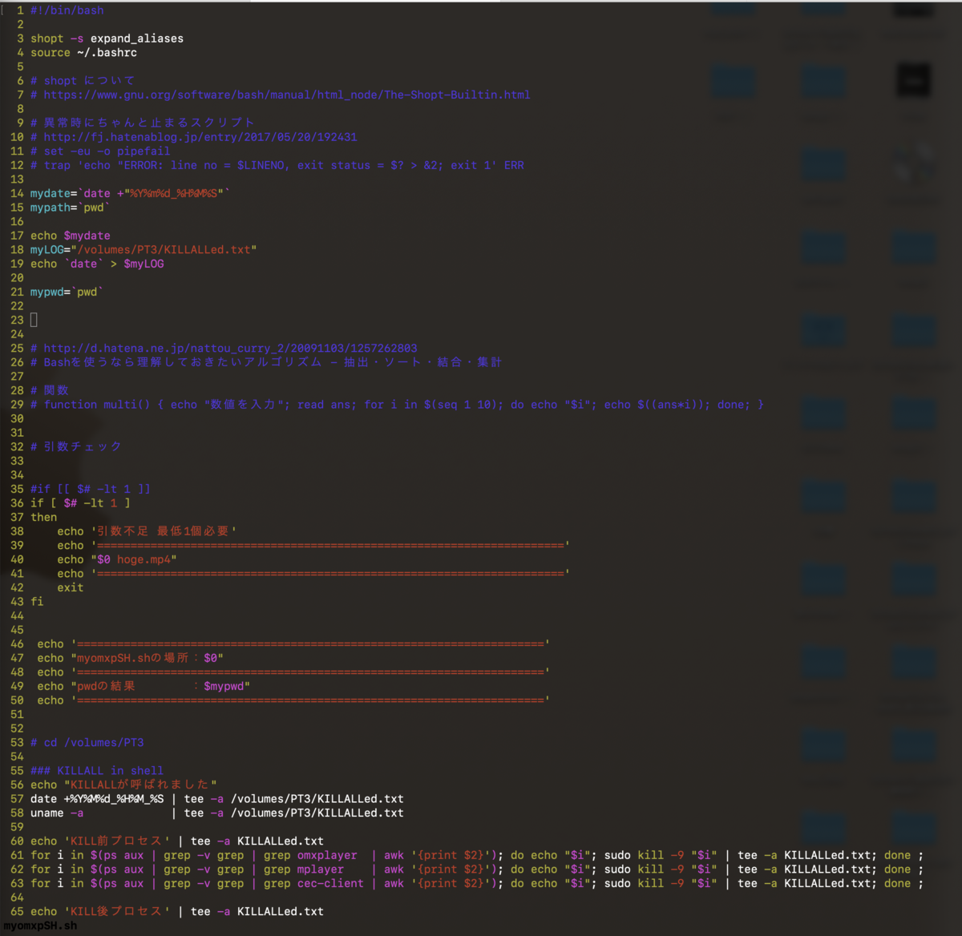Viewport: 962px width, 936px height.
Task: Click the mypath=`pwd` assignment
Action: tap(70, 208)
